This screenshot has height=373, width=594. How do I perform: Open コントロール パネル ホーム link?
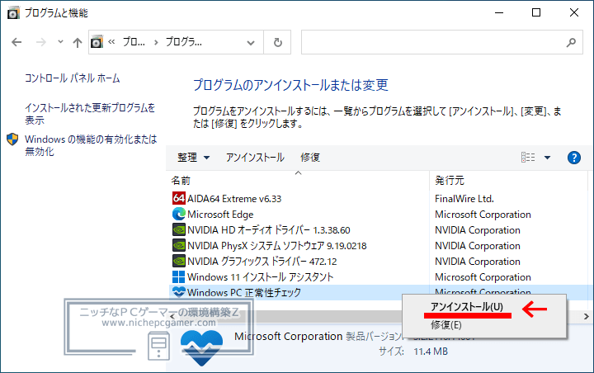[73, 78]
